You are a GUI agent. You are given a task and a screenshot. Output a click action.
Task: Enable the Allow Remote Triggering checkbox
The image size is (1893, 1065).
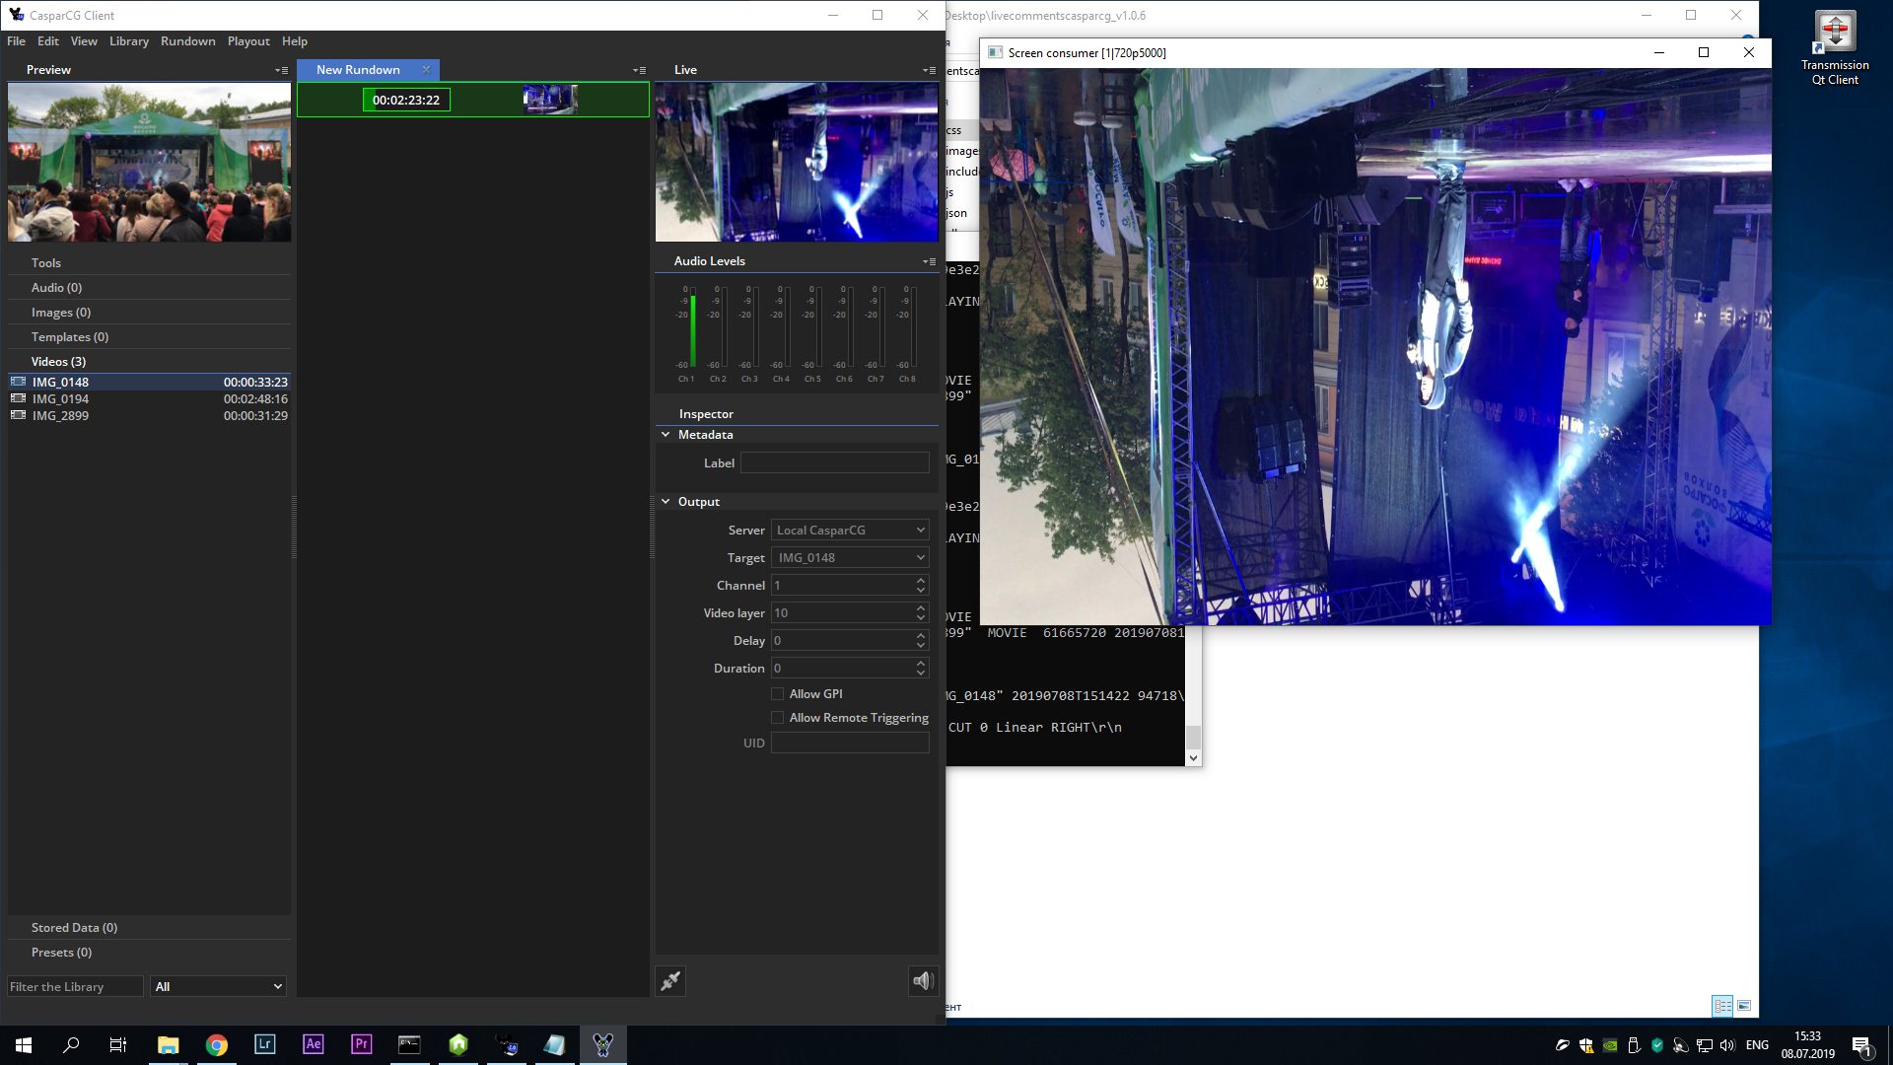pos(778,717)
